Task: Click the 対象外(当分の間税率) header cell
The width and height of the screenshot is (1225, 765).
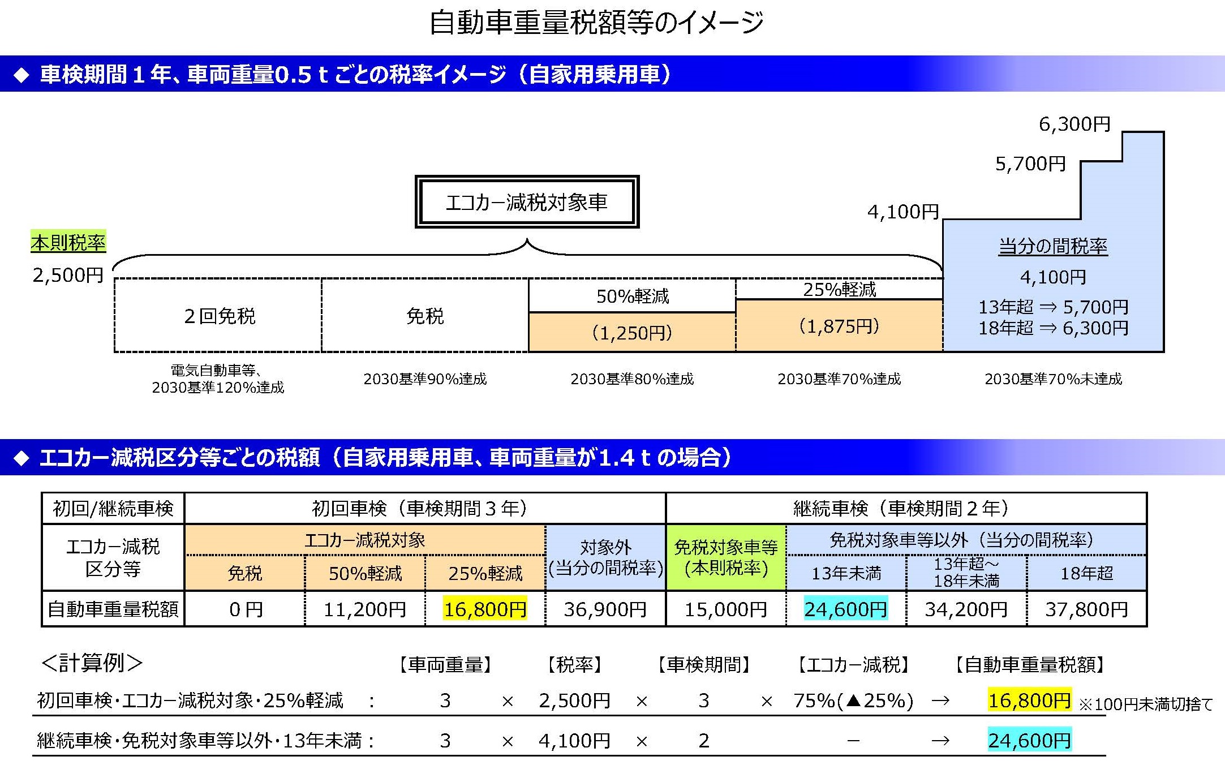Action: pos(605,557)
